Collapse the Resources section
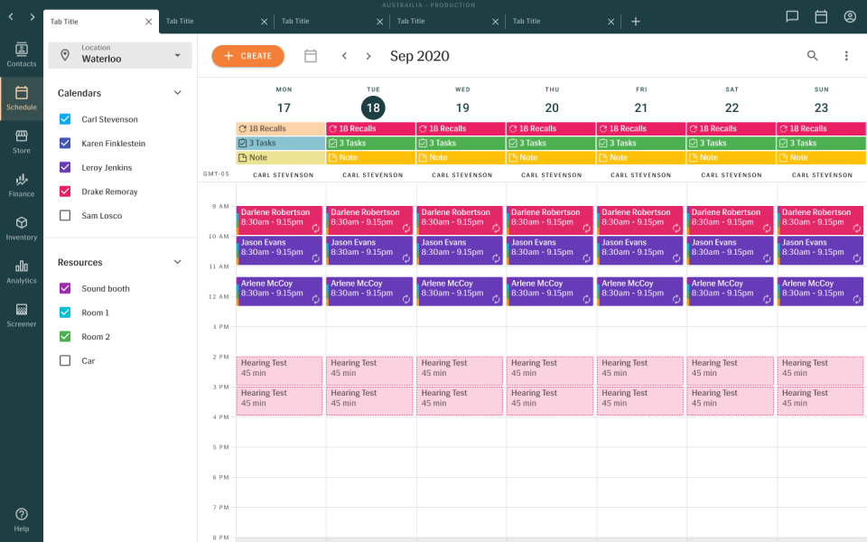Image resolution: width=867 pixels, height=542 pixels. (177, 262)
